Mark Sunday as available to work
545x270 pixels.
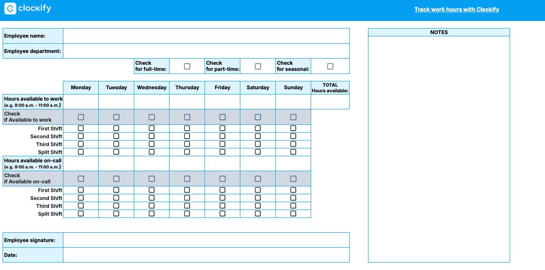point(293,117)
